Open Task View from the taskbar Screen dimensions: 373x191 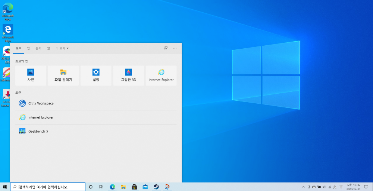click(101, 187)
